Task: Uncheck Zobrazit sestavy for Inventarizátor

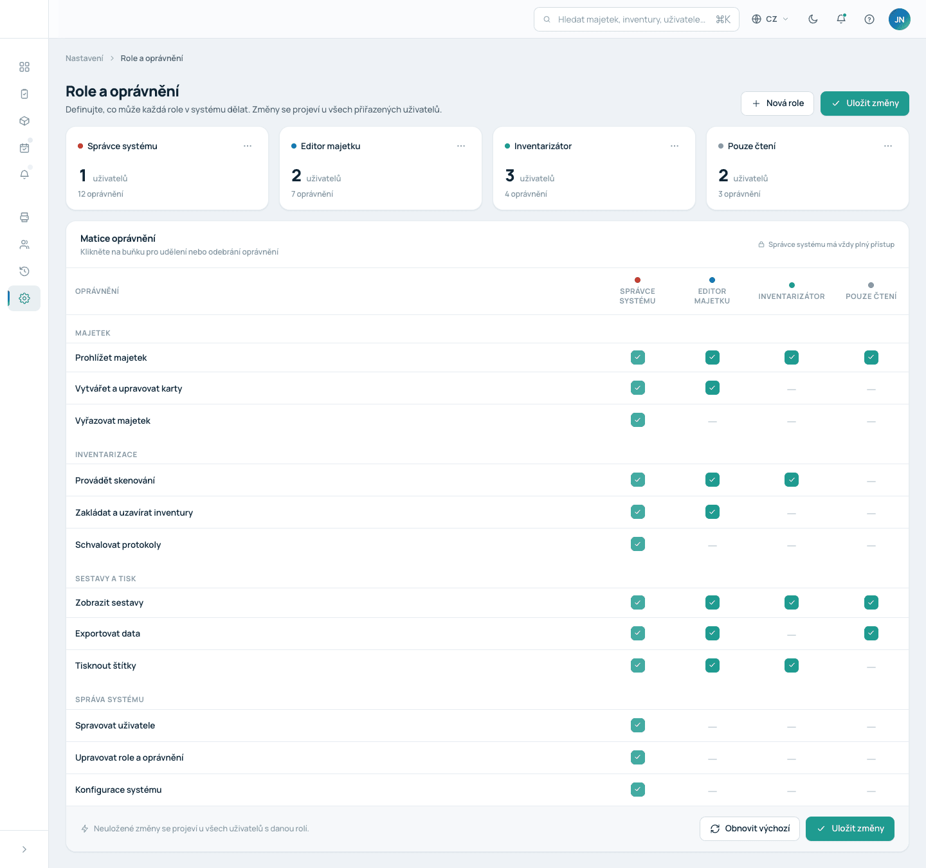Action: (792, 602)
